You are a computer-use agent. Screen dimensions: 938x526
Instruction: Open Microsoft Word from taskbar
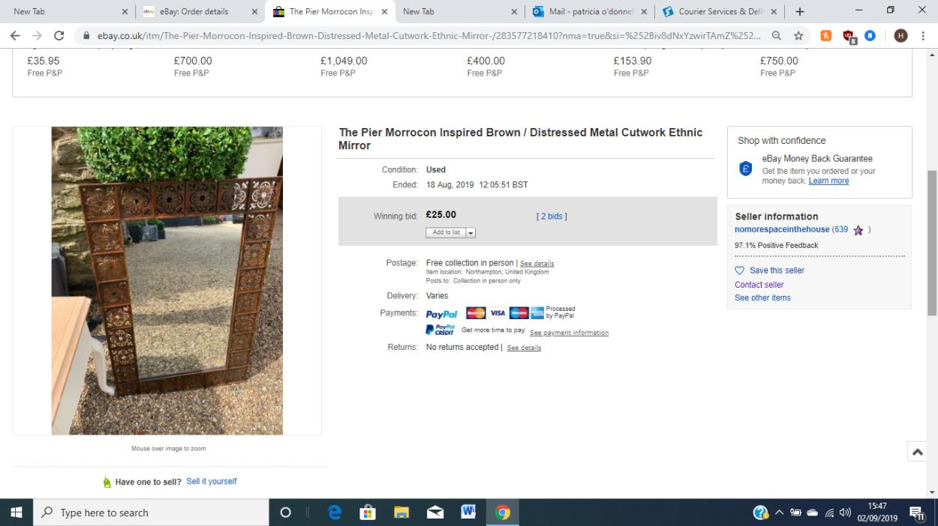[x=468, y=513]
